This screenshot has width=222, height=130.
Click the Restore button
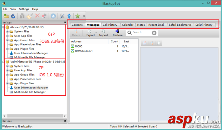118,33
